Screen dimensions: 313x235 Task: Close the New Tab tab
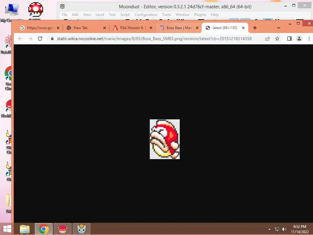coord(105,28)
